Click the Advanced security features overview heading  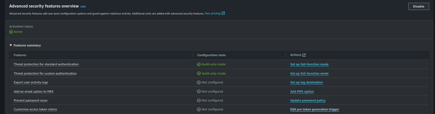coord(44,6)
